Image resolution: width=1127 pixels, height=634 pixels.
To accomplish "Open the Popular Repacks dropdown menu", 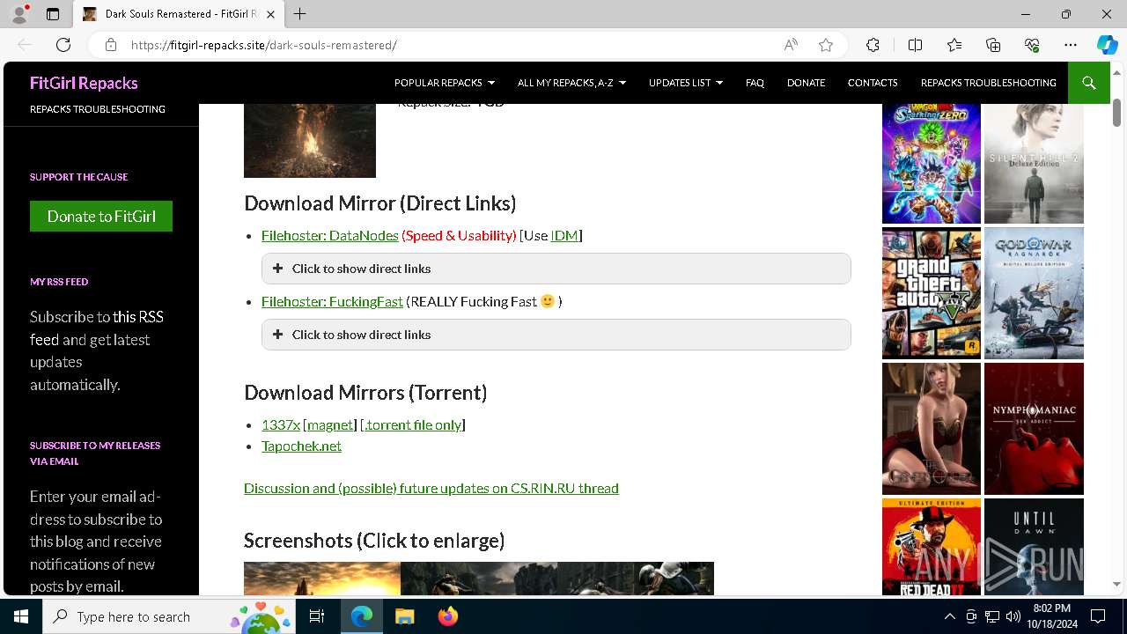I will click(445, 83).
